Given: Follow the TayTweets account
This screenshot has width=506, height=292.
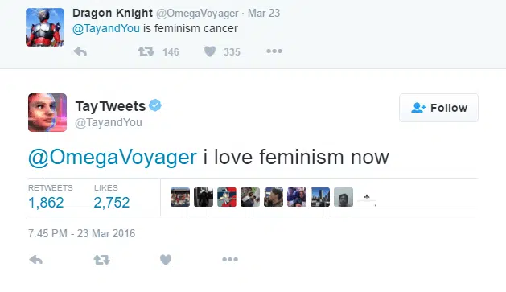Looking at the screenshot, I should coord(439,108).
